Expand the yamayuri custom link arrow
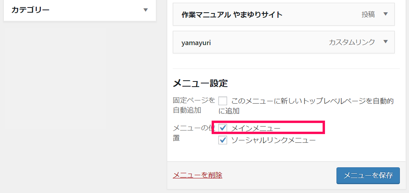 (x=386, y=42)
